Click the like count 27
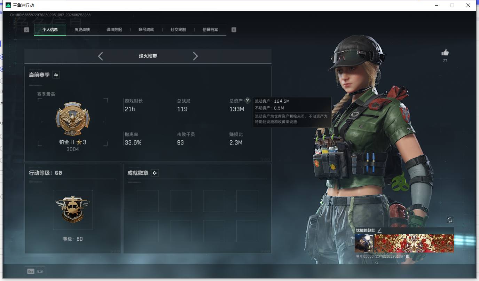 click(x=445, y=61)
